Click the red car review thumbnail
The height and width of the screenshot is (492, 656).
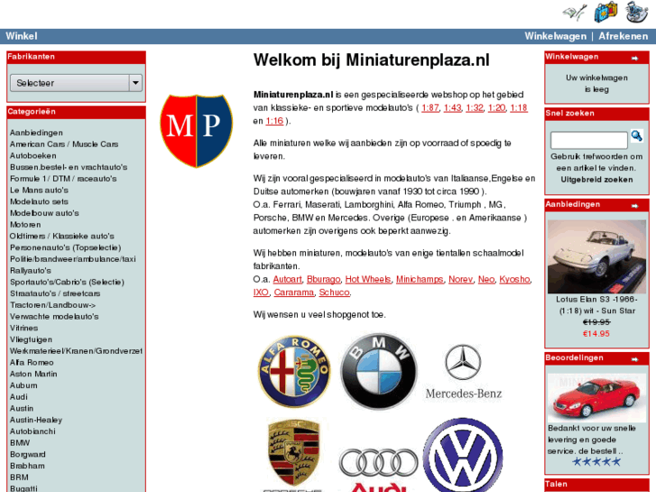596,398
